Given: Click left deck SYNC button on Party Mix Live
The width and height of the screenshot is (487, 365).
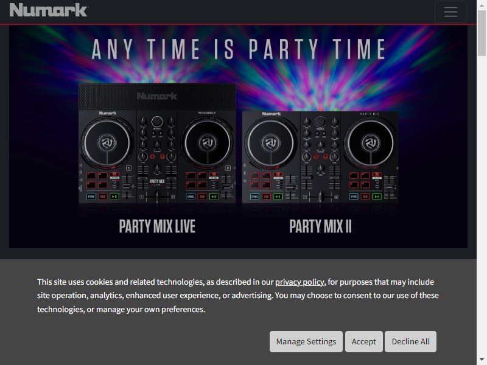Looking at the screenshot, I should (91, 196).
